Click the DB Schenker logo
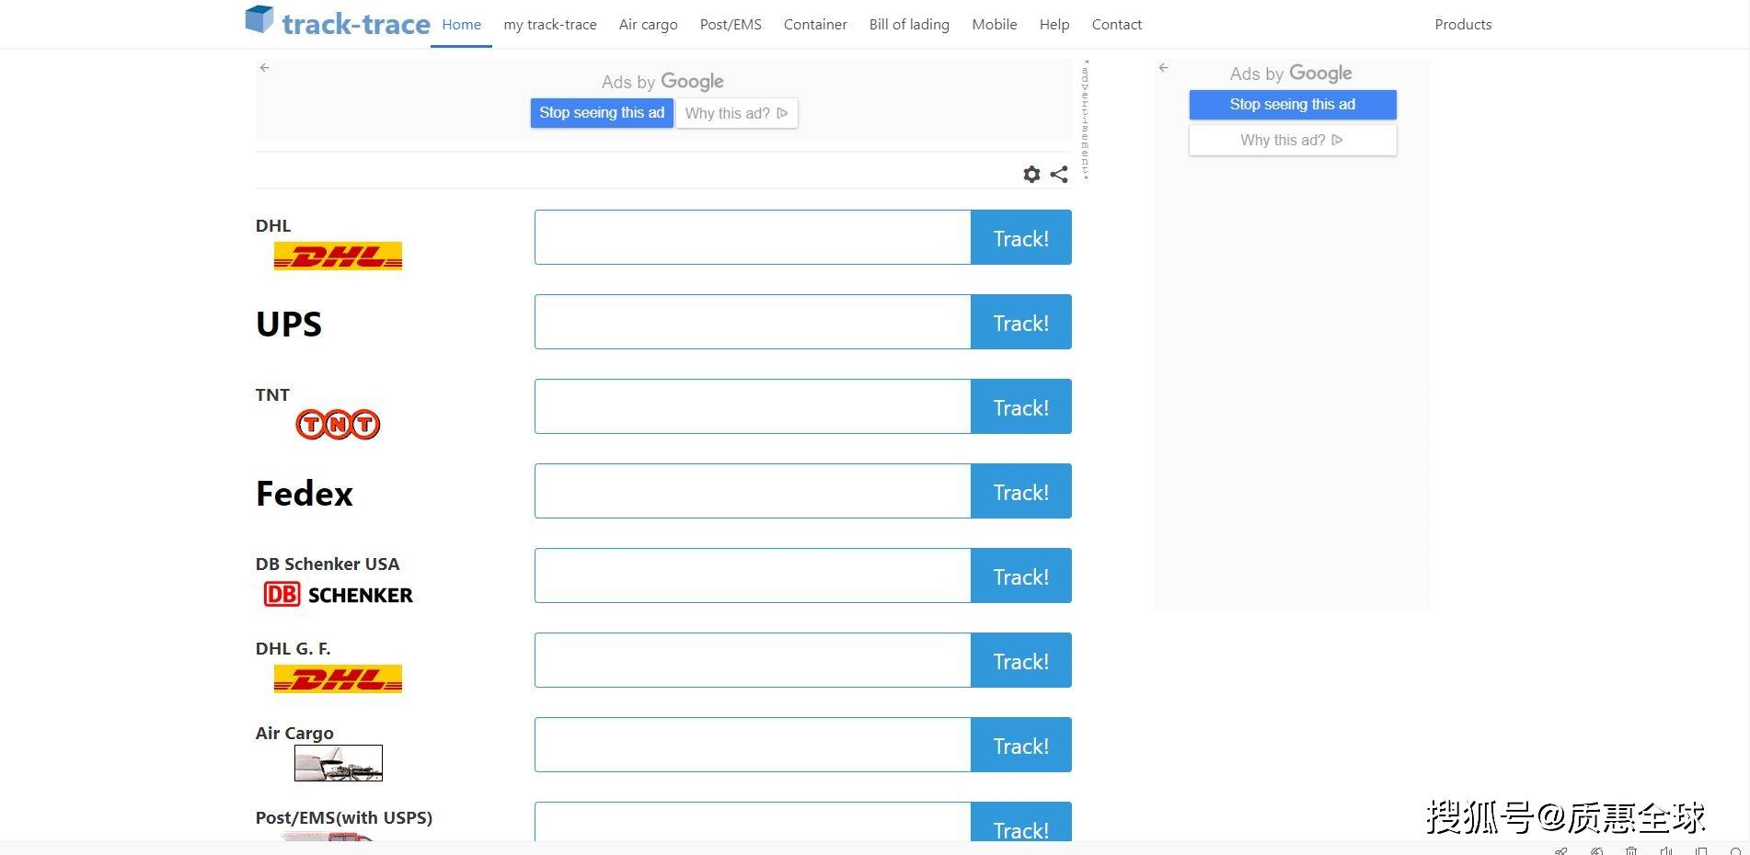 (338, 595)
